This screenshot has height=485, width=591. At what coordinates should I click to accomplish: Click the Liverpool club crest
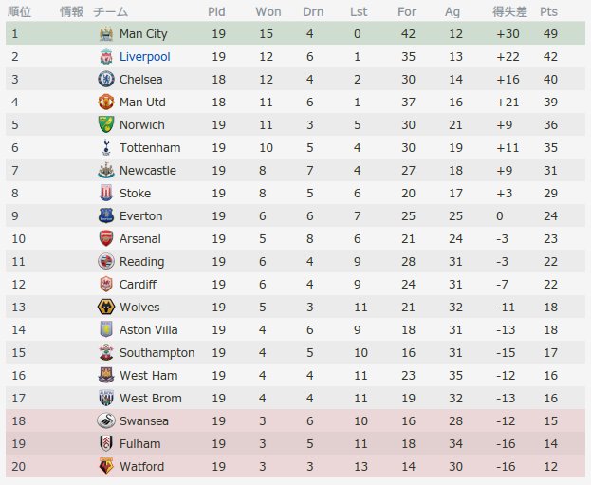pyautogui.click(x=106, y=57)
